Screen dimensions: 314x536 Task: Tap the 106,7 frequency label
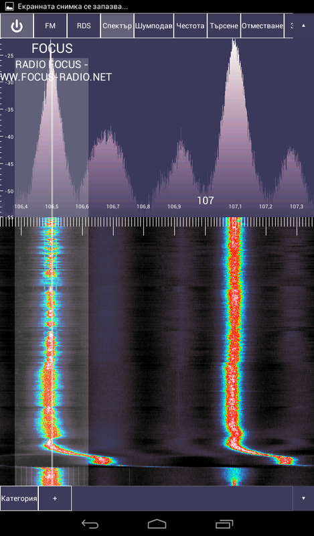[112, 207]
